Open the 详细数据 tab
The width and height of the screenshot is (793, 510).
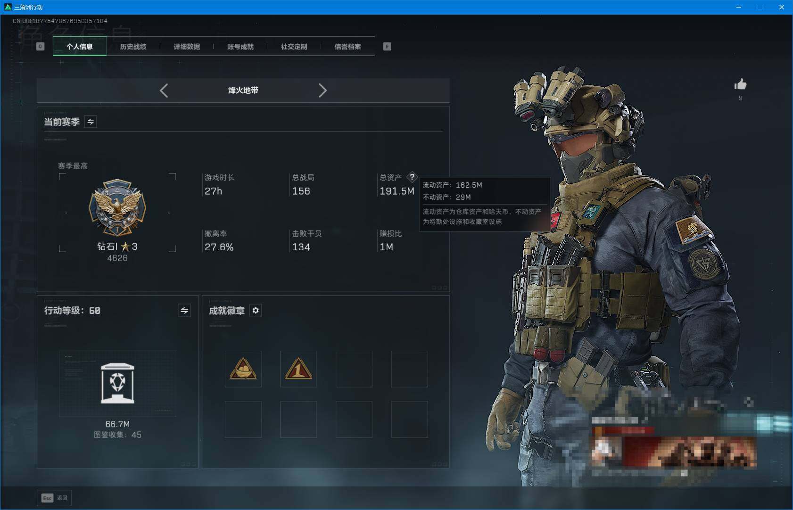pyautogui.click(x=187, y=47)
